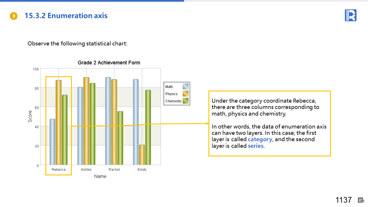Screen dimensions: 368x207
Task: Click the blue R logo icon
Action: pos(350,15)
